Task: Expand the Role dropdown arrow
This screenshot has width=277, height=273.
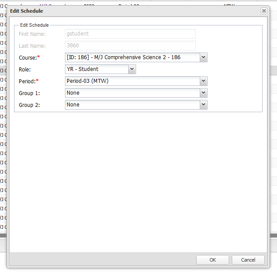Action: click(x=132, y=69)
